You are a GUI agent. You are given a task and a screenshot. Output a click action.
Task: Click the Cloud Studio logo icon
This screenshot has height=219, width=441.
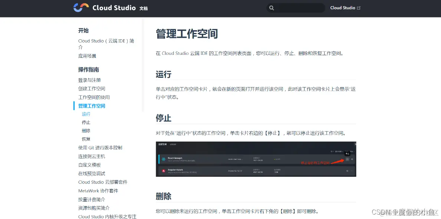81,7
